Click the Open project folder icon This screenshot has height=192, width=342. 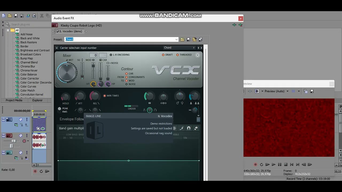(10, 16)
